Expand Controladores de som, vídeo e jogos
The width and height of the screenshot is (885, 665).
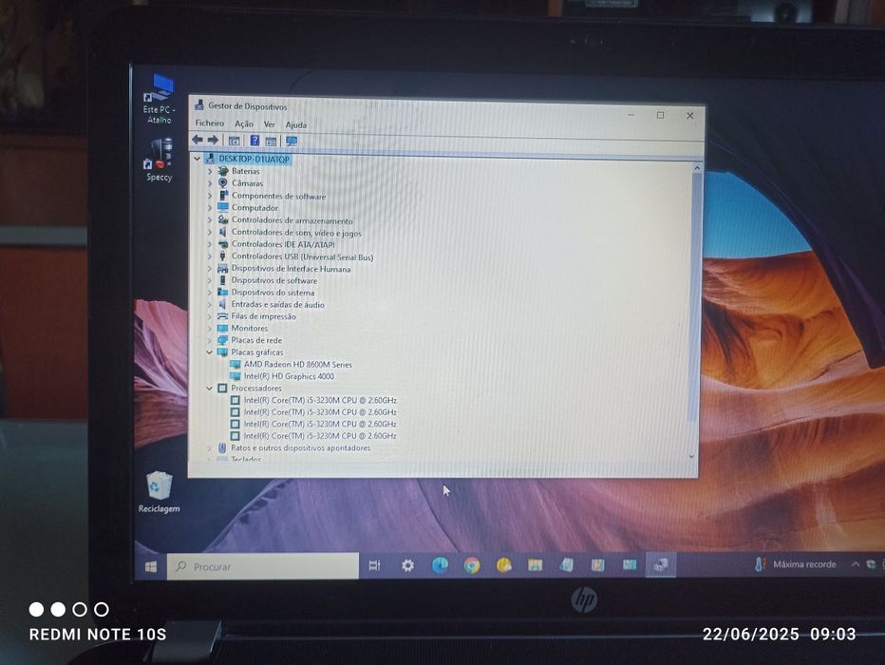click(210, 232)
